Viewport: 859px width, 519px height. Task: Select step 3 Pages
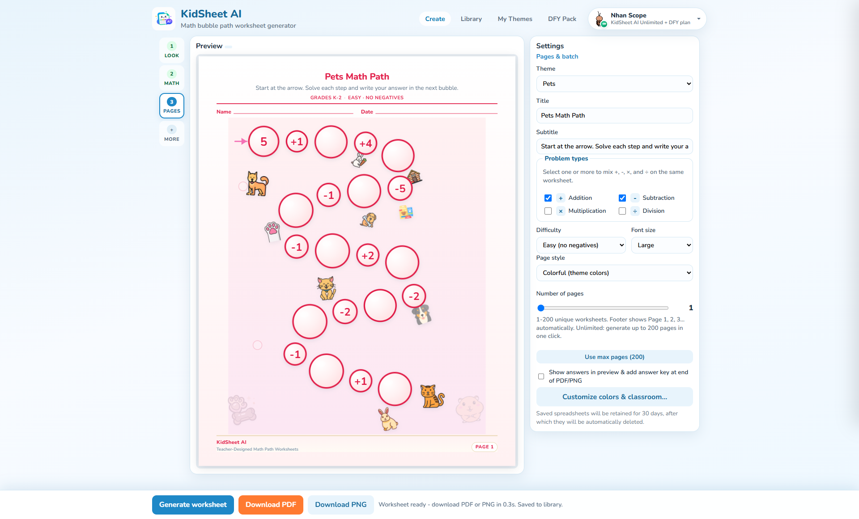tap(171, 106)
